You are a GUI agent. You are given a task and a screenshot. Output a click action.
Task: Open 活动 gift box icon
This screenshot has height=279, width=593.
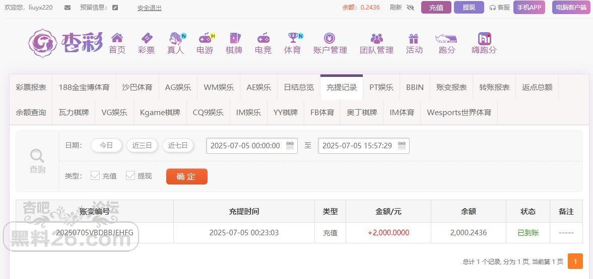click(414, 38)
